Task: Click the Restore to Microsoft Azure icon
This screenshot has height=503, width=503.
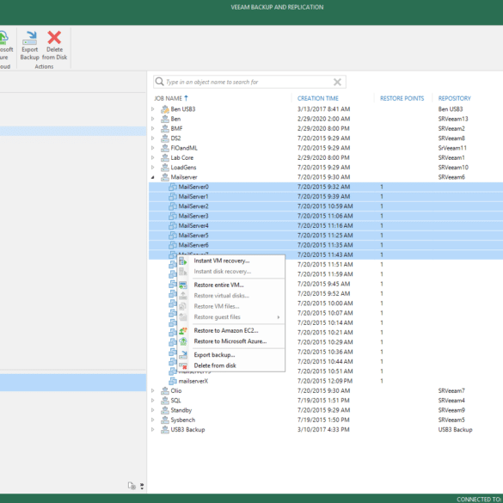Action: [183, 341]
